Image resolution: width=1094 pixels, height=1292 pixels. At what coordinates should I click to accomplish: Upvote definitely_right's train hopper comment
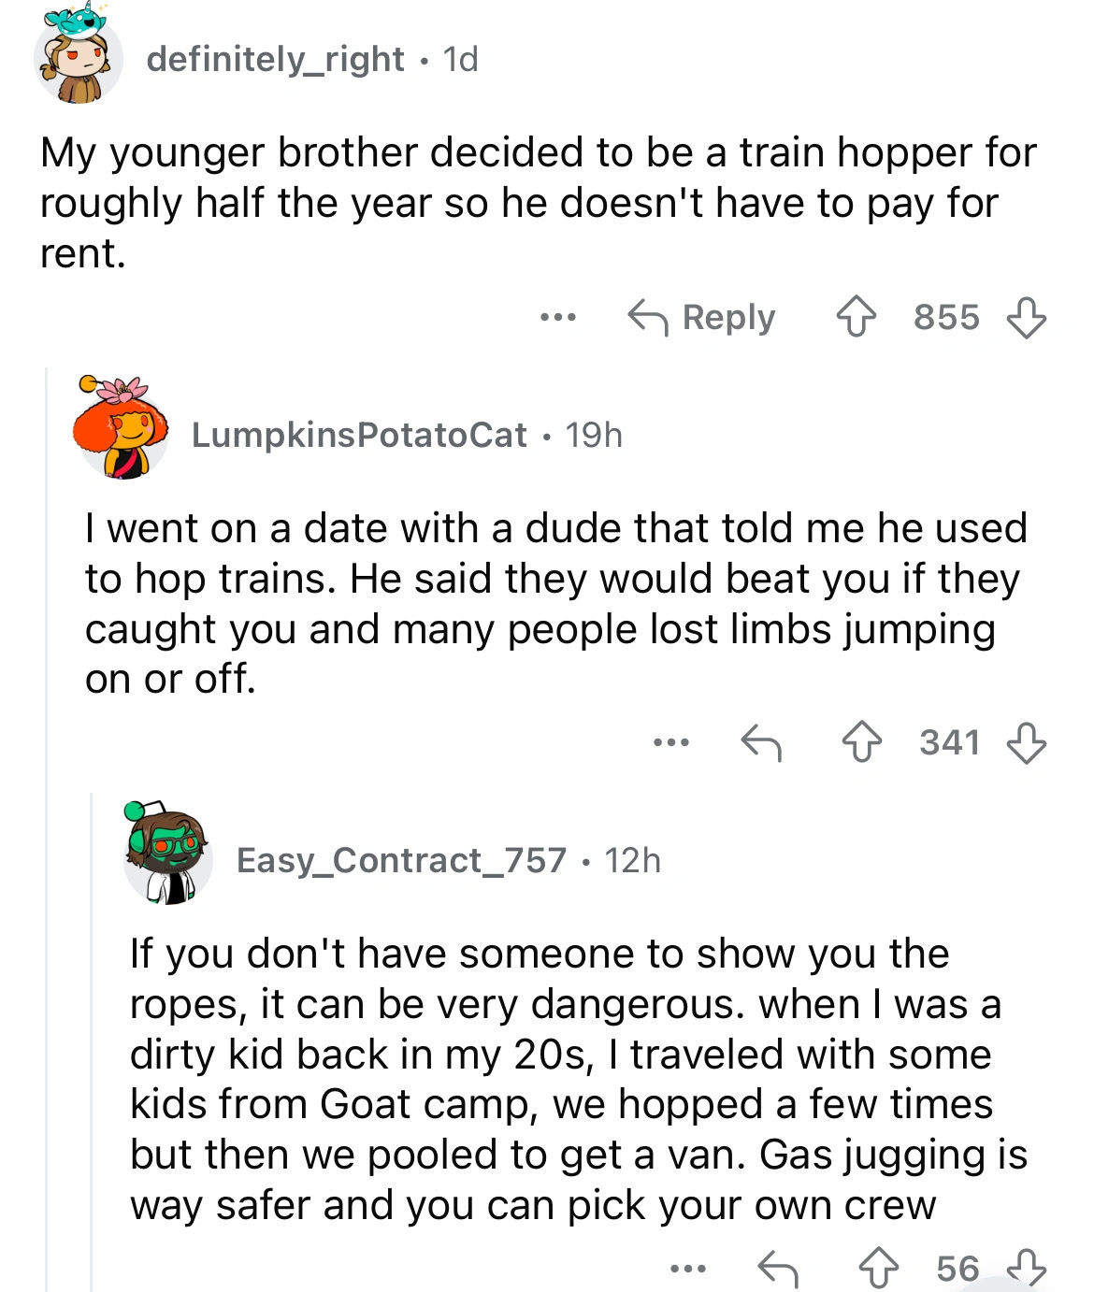856,317
